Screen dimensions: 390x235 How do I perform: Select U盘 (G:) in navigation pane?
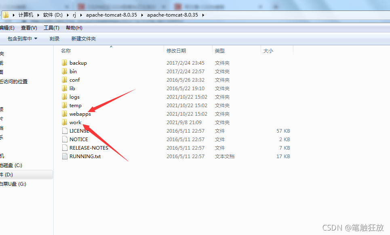13,184
